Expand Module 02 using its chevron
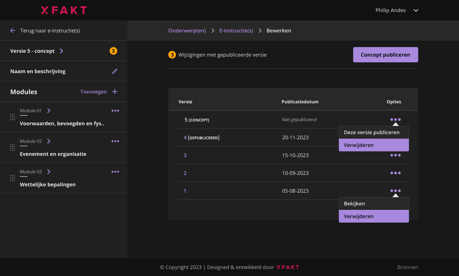The height and width of the screenshot is (276, 459). coord(49,141)
